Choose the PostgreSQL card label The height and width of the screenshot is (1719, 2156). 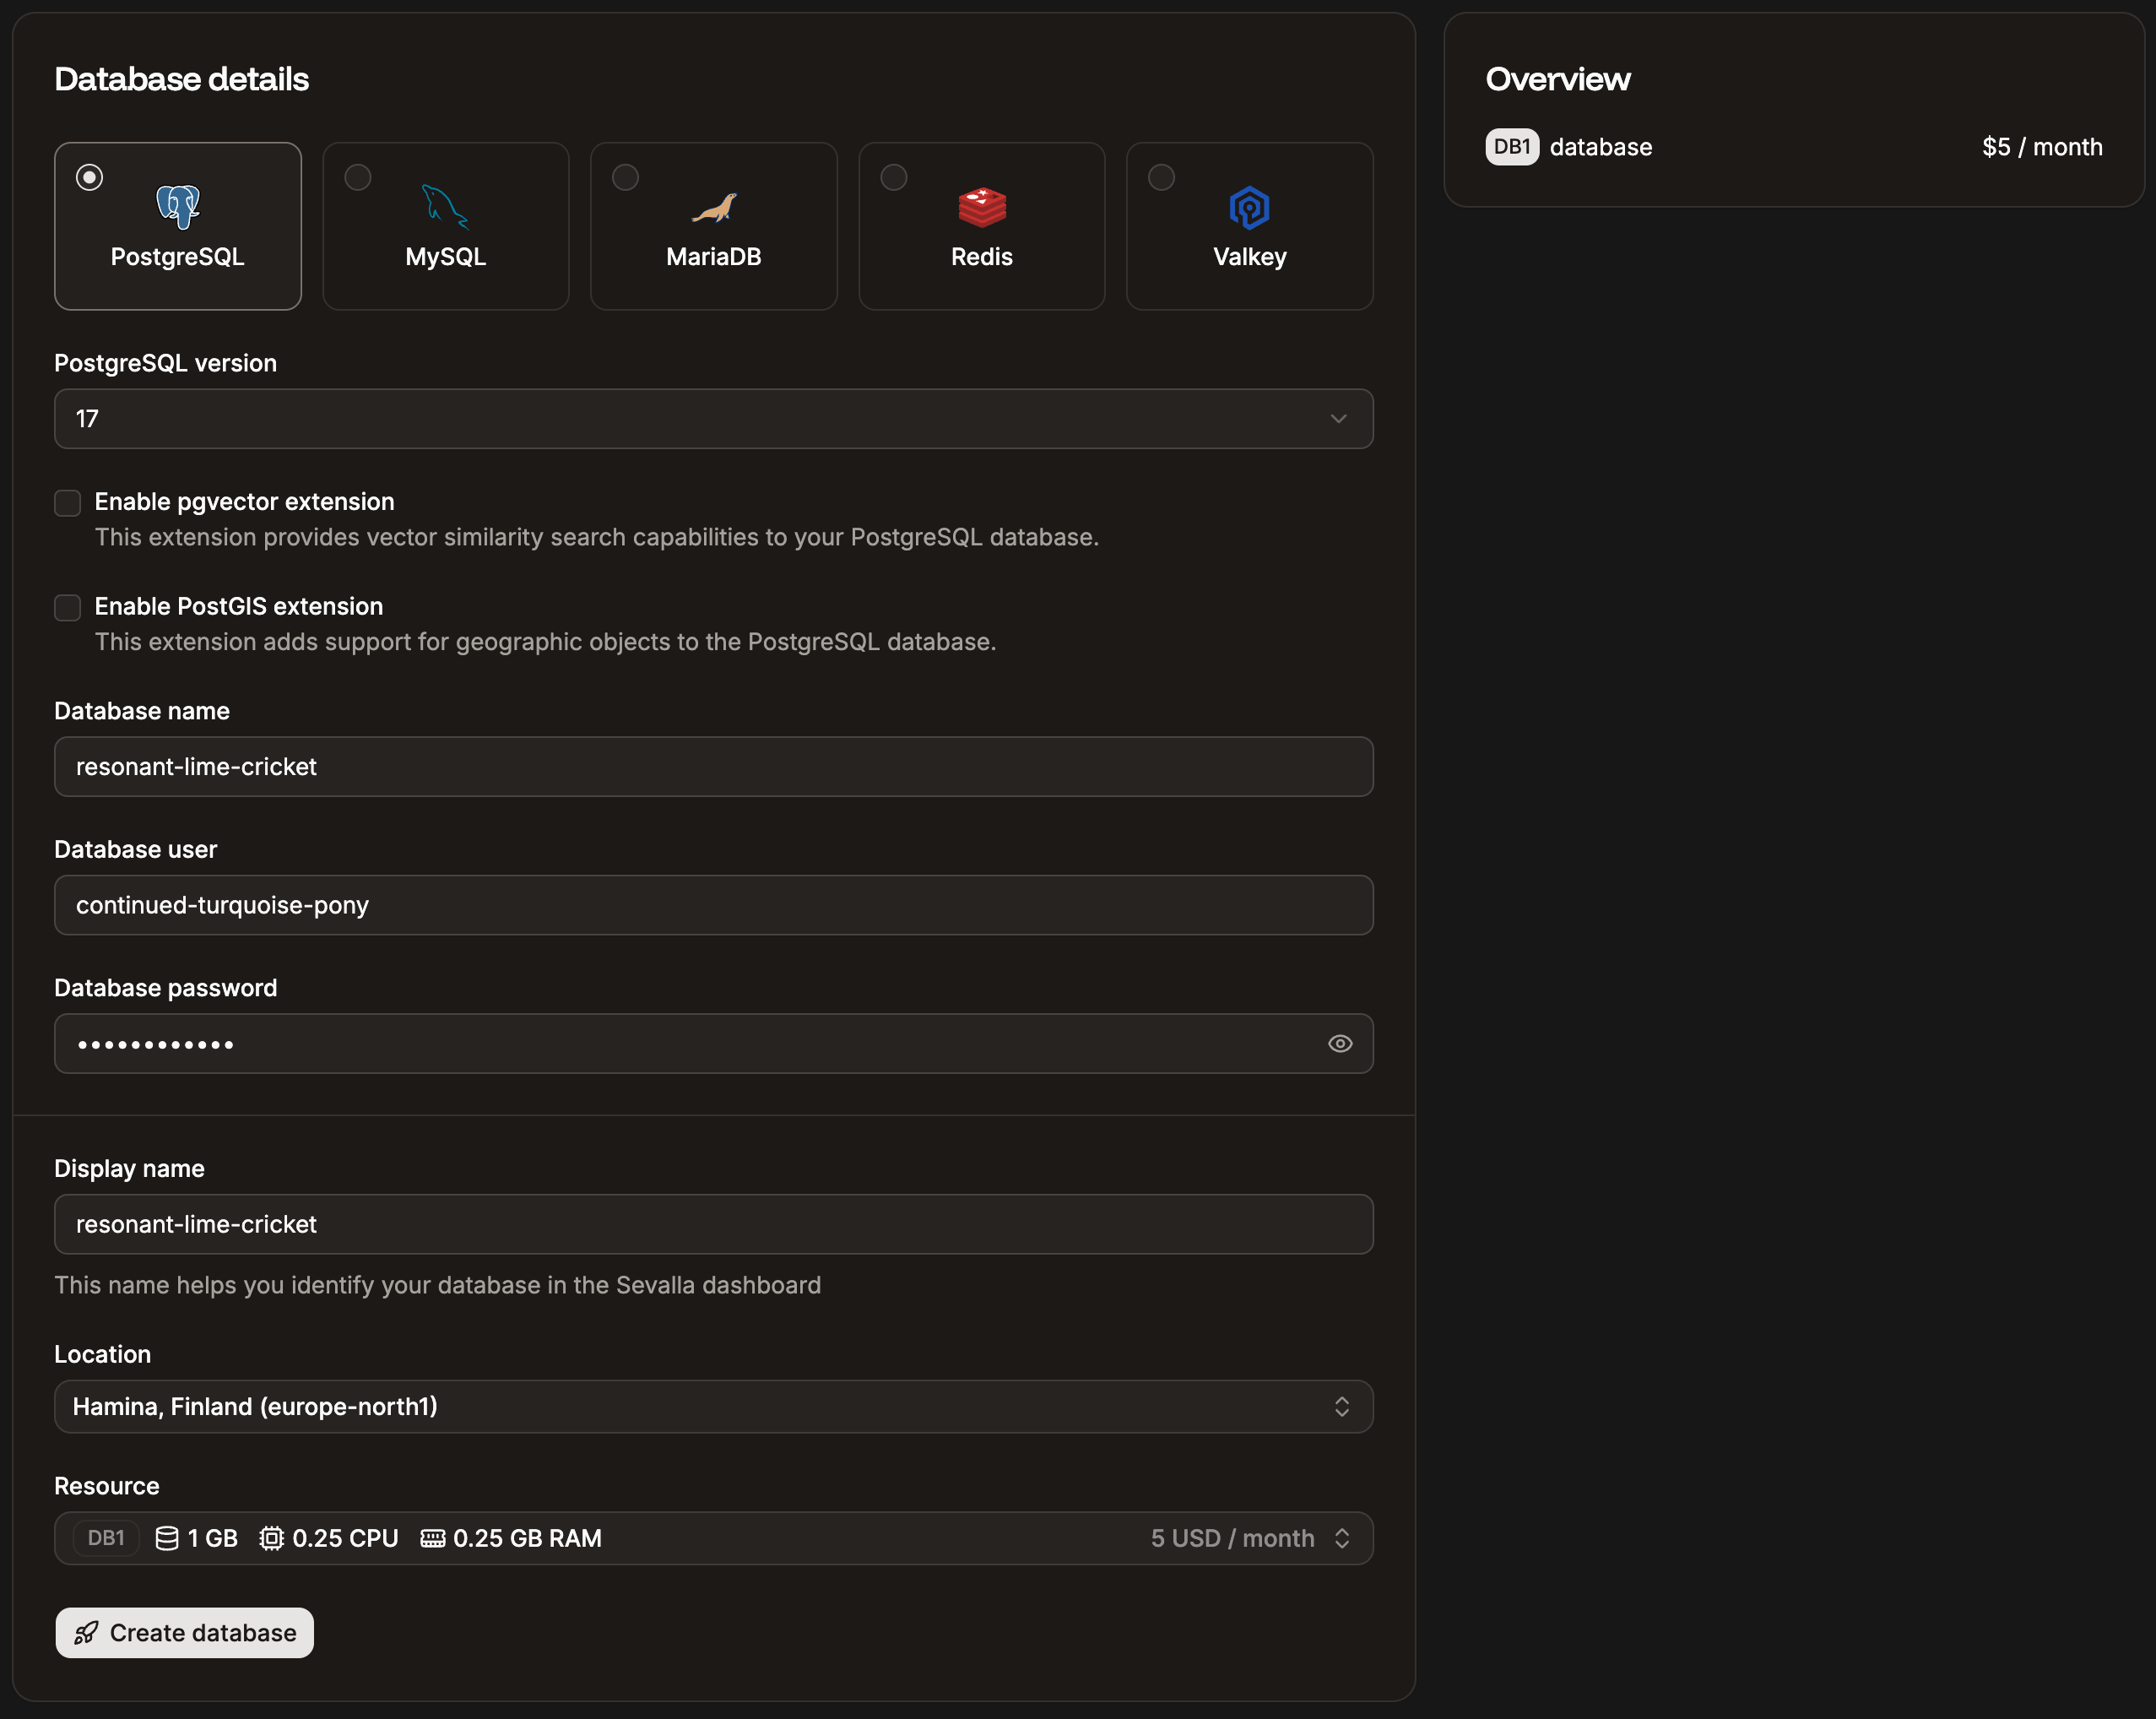(178, 257)
